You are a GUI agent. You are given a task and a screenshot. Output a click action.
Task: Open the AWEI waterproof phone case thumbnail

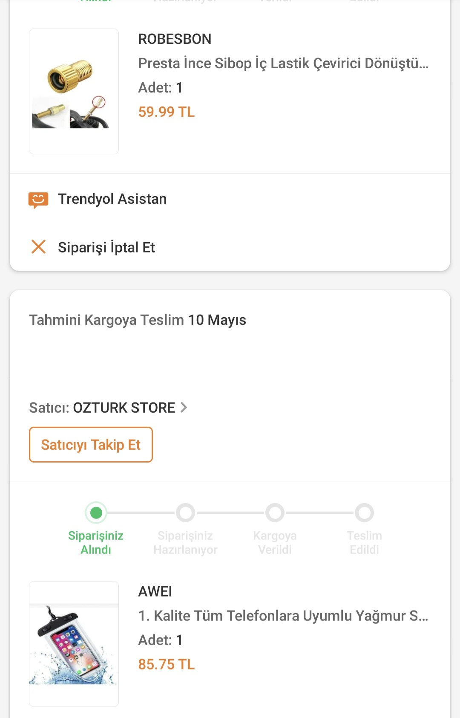pos(74,644)
